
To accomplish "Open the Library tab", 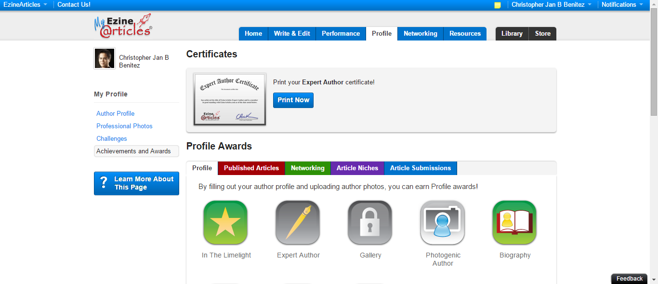I will coord(512,33).
